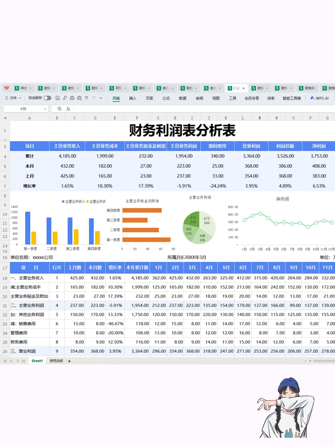Image resolution: width=335 pixels, height=447 pixels.
Task: Click the Save icon in the toolbar
Action: click(58, 98)
